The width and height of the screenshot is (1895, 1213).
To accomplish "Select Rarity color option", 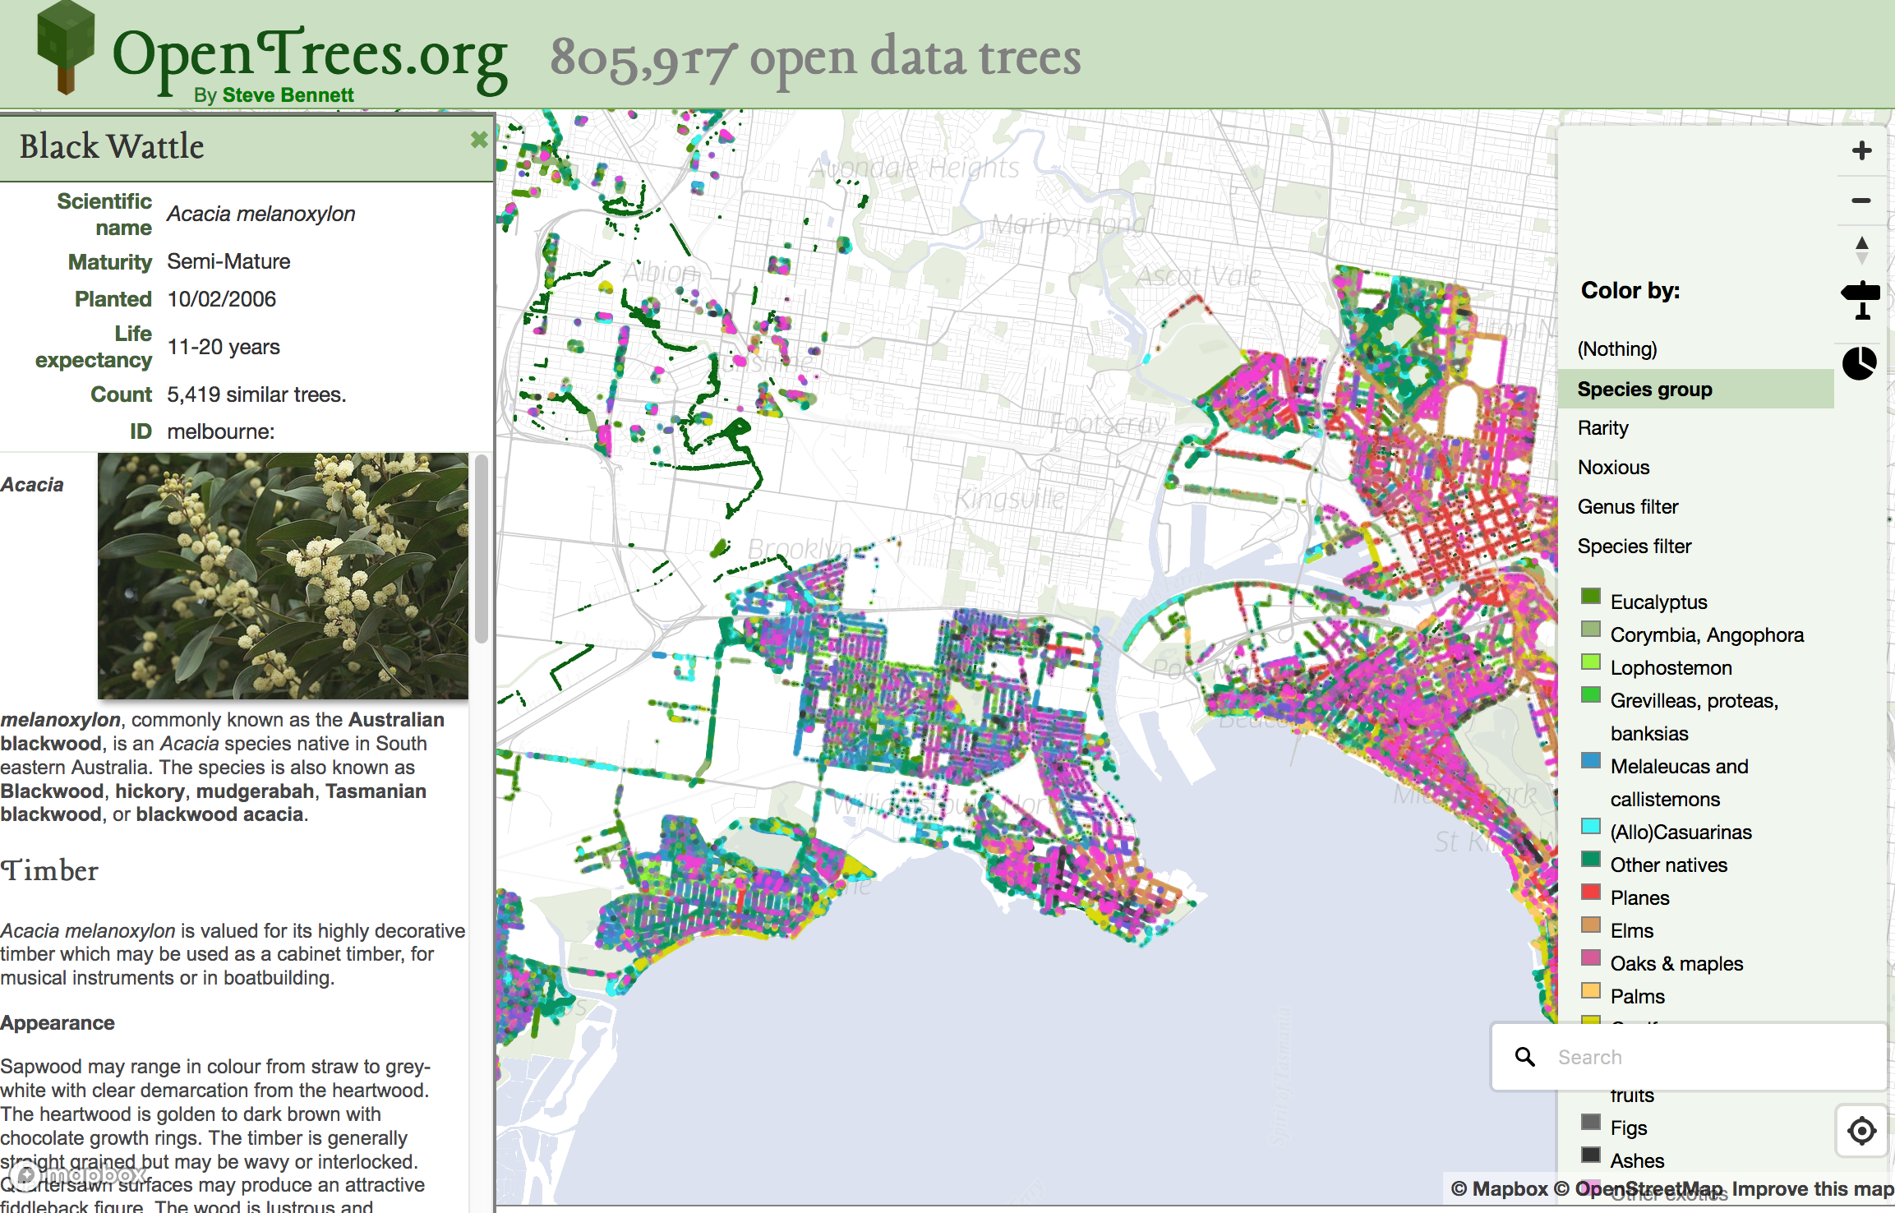I will click(x=1602, y=428).
